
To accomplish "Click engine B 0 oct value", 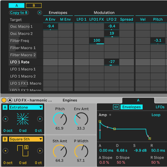I will (x=8, y=163).
